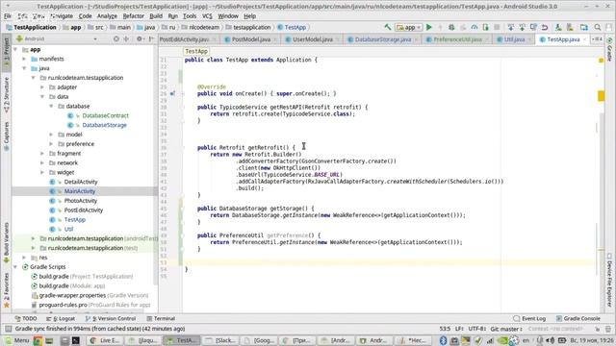Select DetailActivity class in tree
This screenshot has width=616, height=346.
coord(81,182)
